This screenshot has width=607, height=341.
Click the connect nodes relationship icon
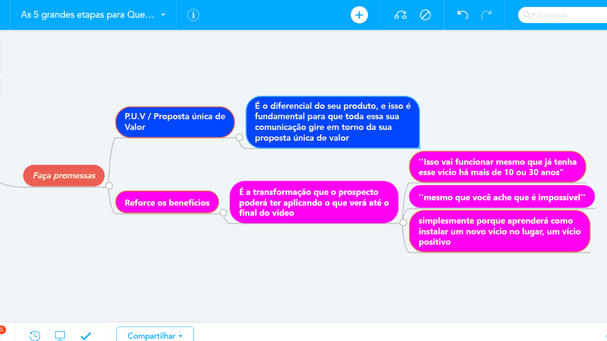click(x=400, y=15)
